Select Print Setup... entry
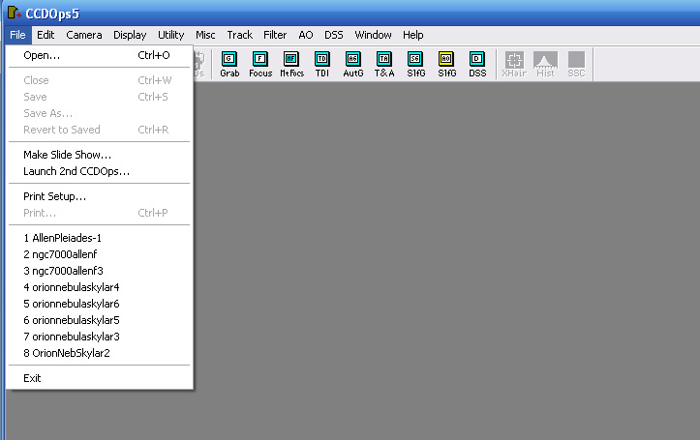The width and height of the screenshot is (700, 440). (100, 196)
